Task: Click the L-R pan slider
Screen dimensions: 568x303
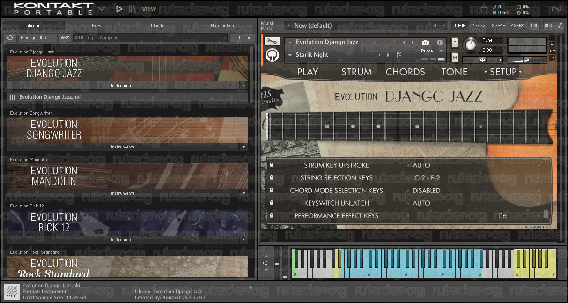Action: [482, 60]
